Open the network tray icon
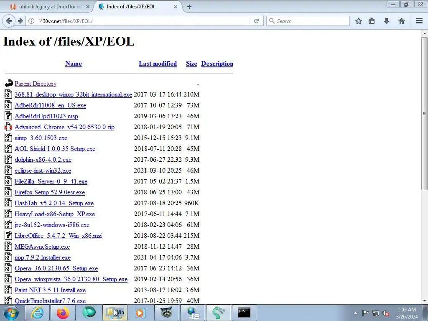Image resolution: width=428 pixels, height=321 pixels. point(376,313)
